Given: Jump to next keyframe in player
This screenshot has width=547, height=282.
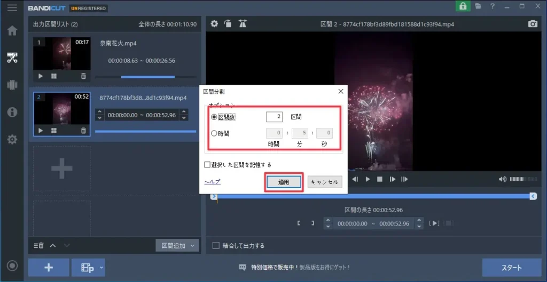Looking at the screenshot, I should [405, 179].
